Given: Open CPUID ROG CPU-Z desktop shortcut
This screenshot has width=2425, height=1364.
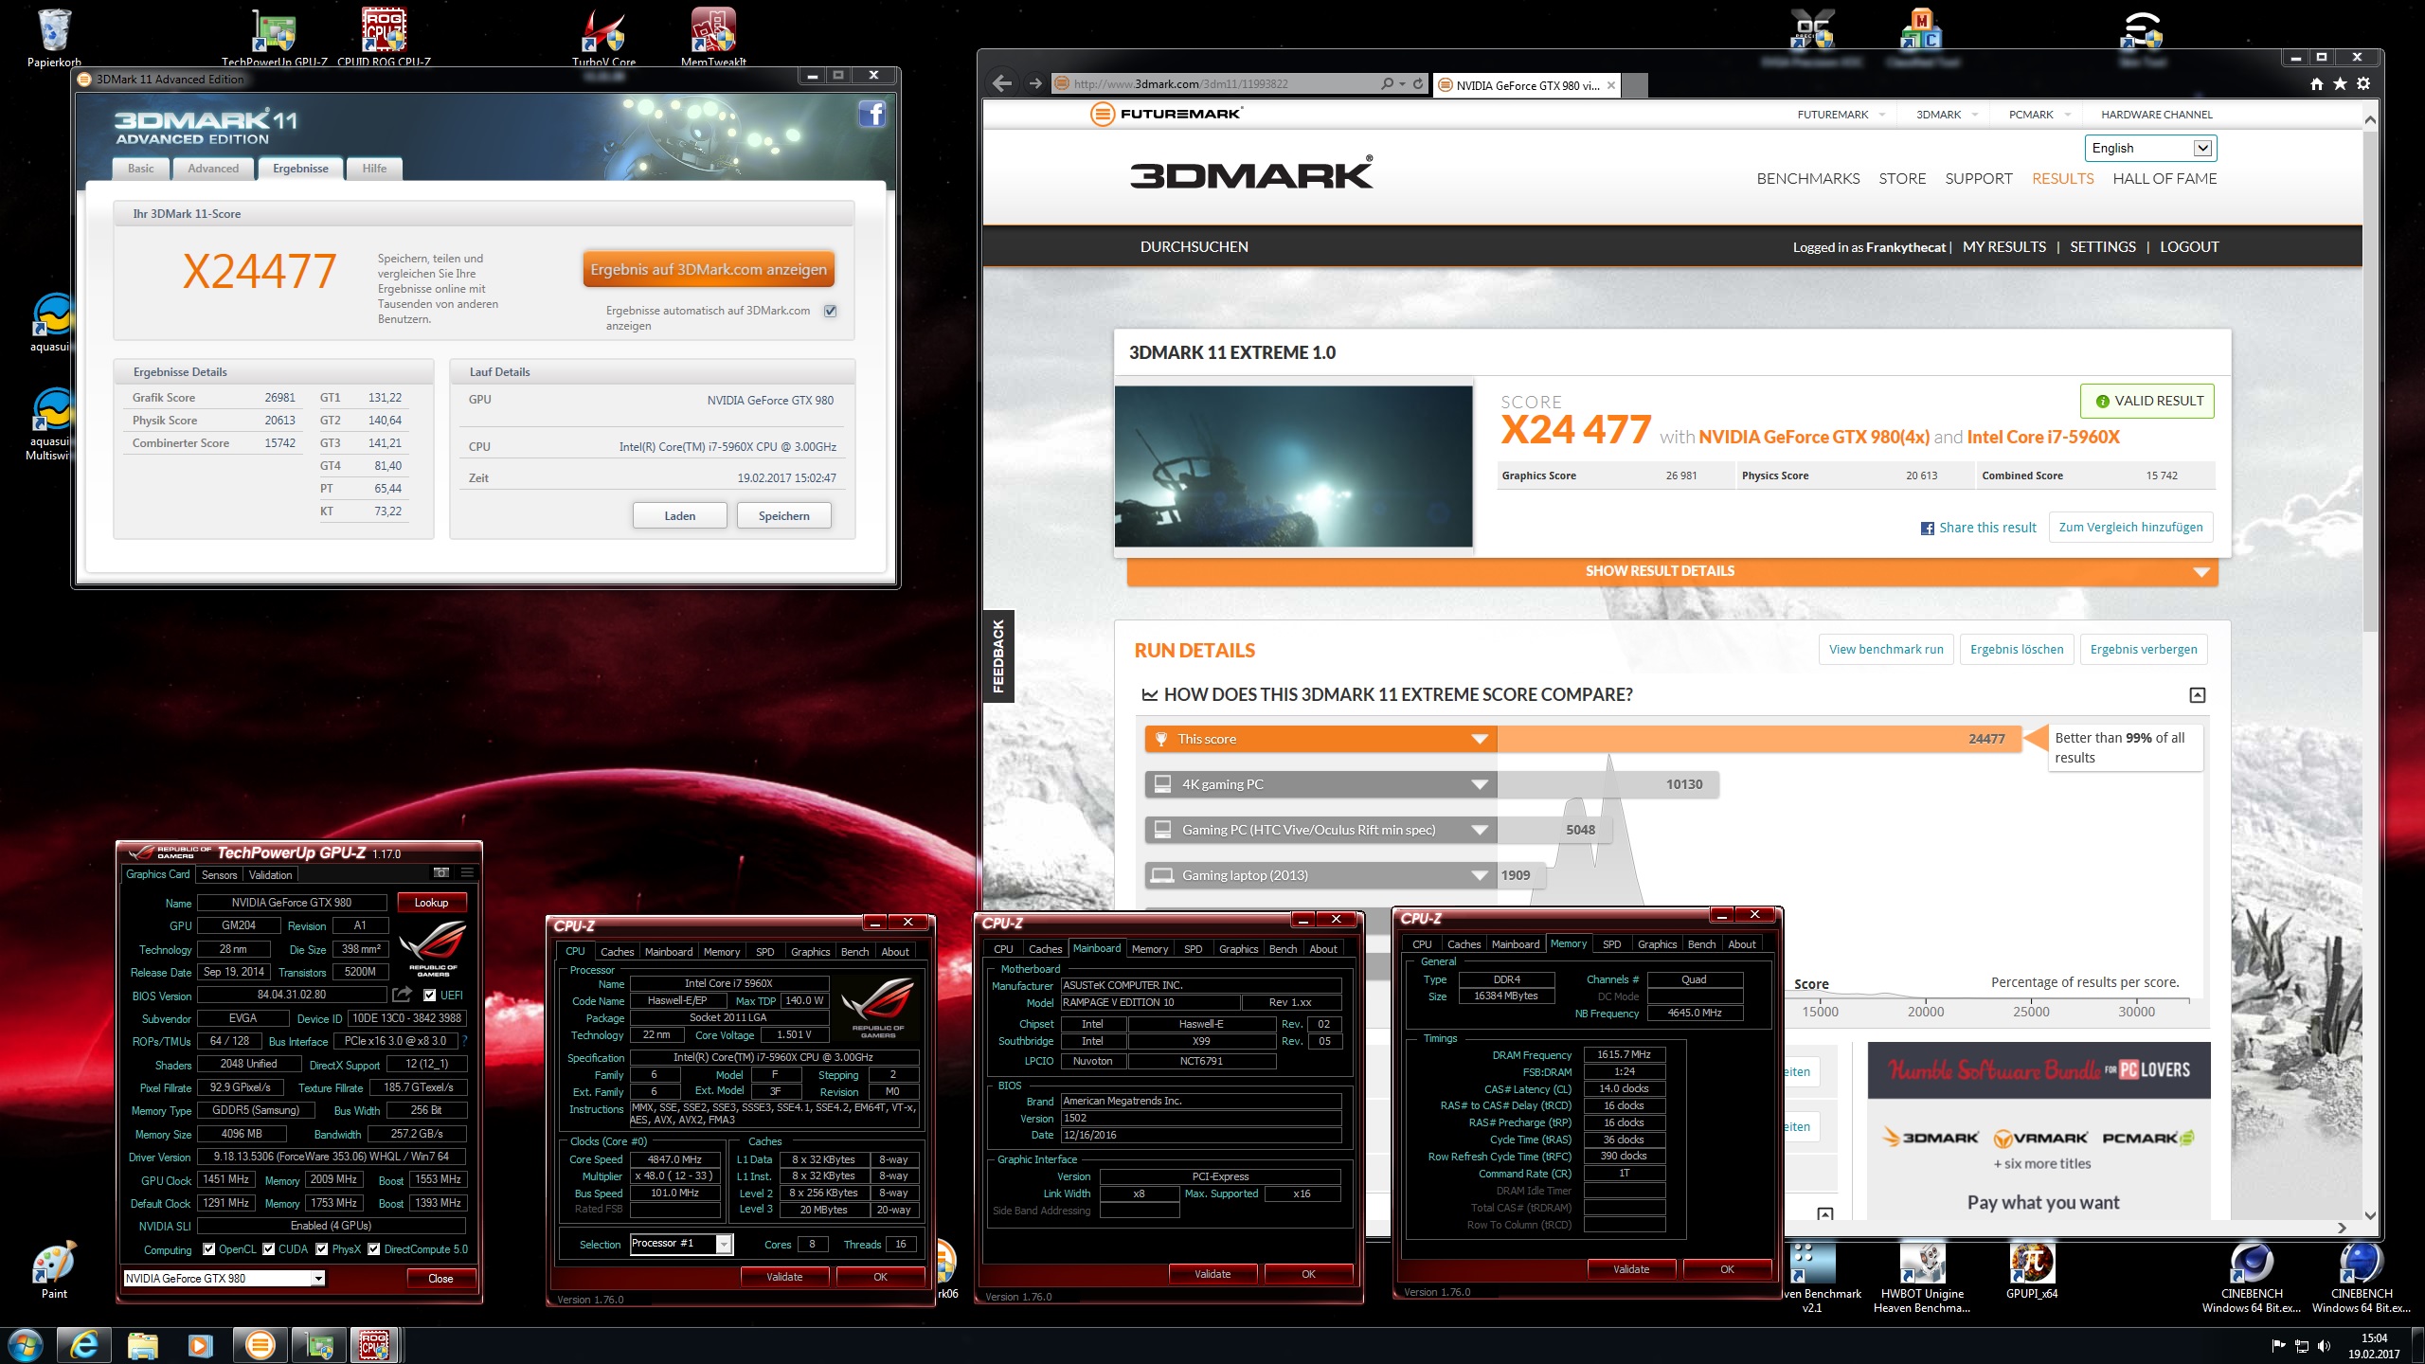Looking at the screenshot, I should click(x=384, y=36).
